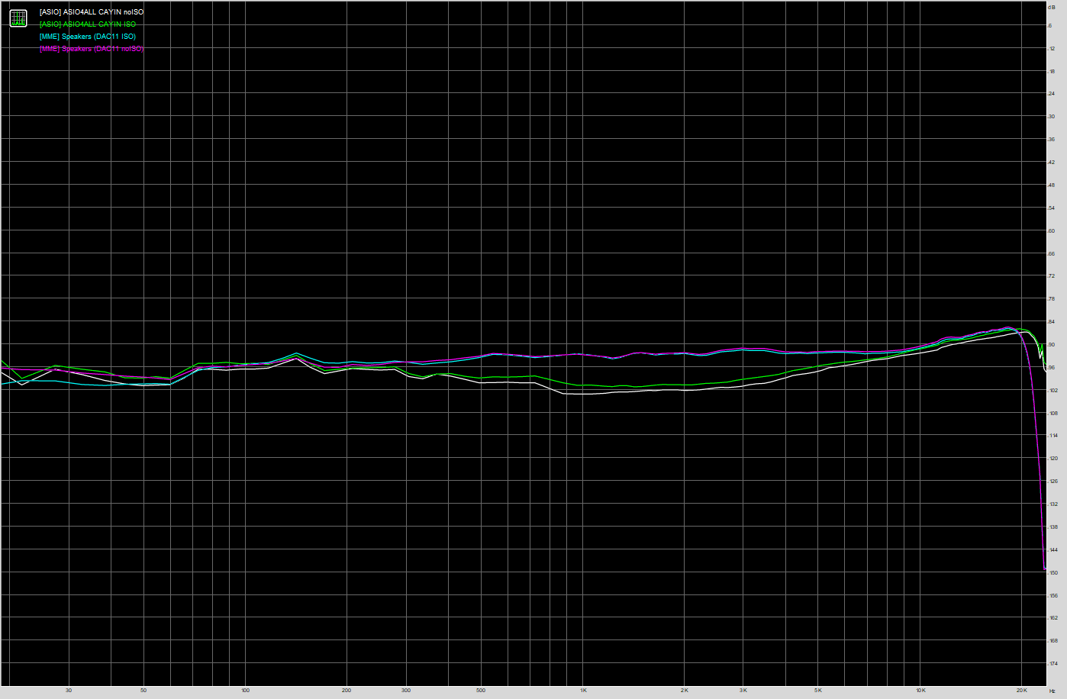The width and height of the screenshot is (1067, 699).
Task: Click the 10K frequency axis label
Action: pyautogui.click(x=920, y=691)
